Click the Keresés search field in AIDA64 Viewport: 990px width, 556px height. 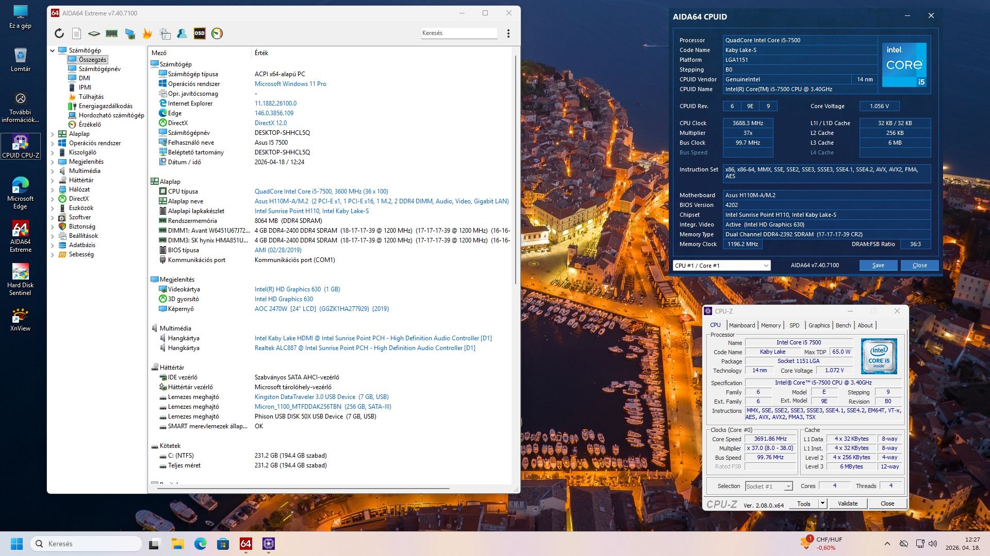click(458, 33)
